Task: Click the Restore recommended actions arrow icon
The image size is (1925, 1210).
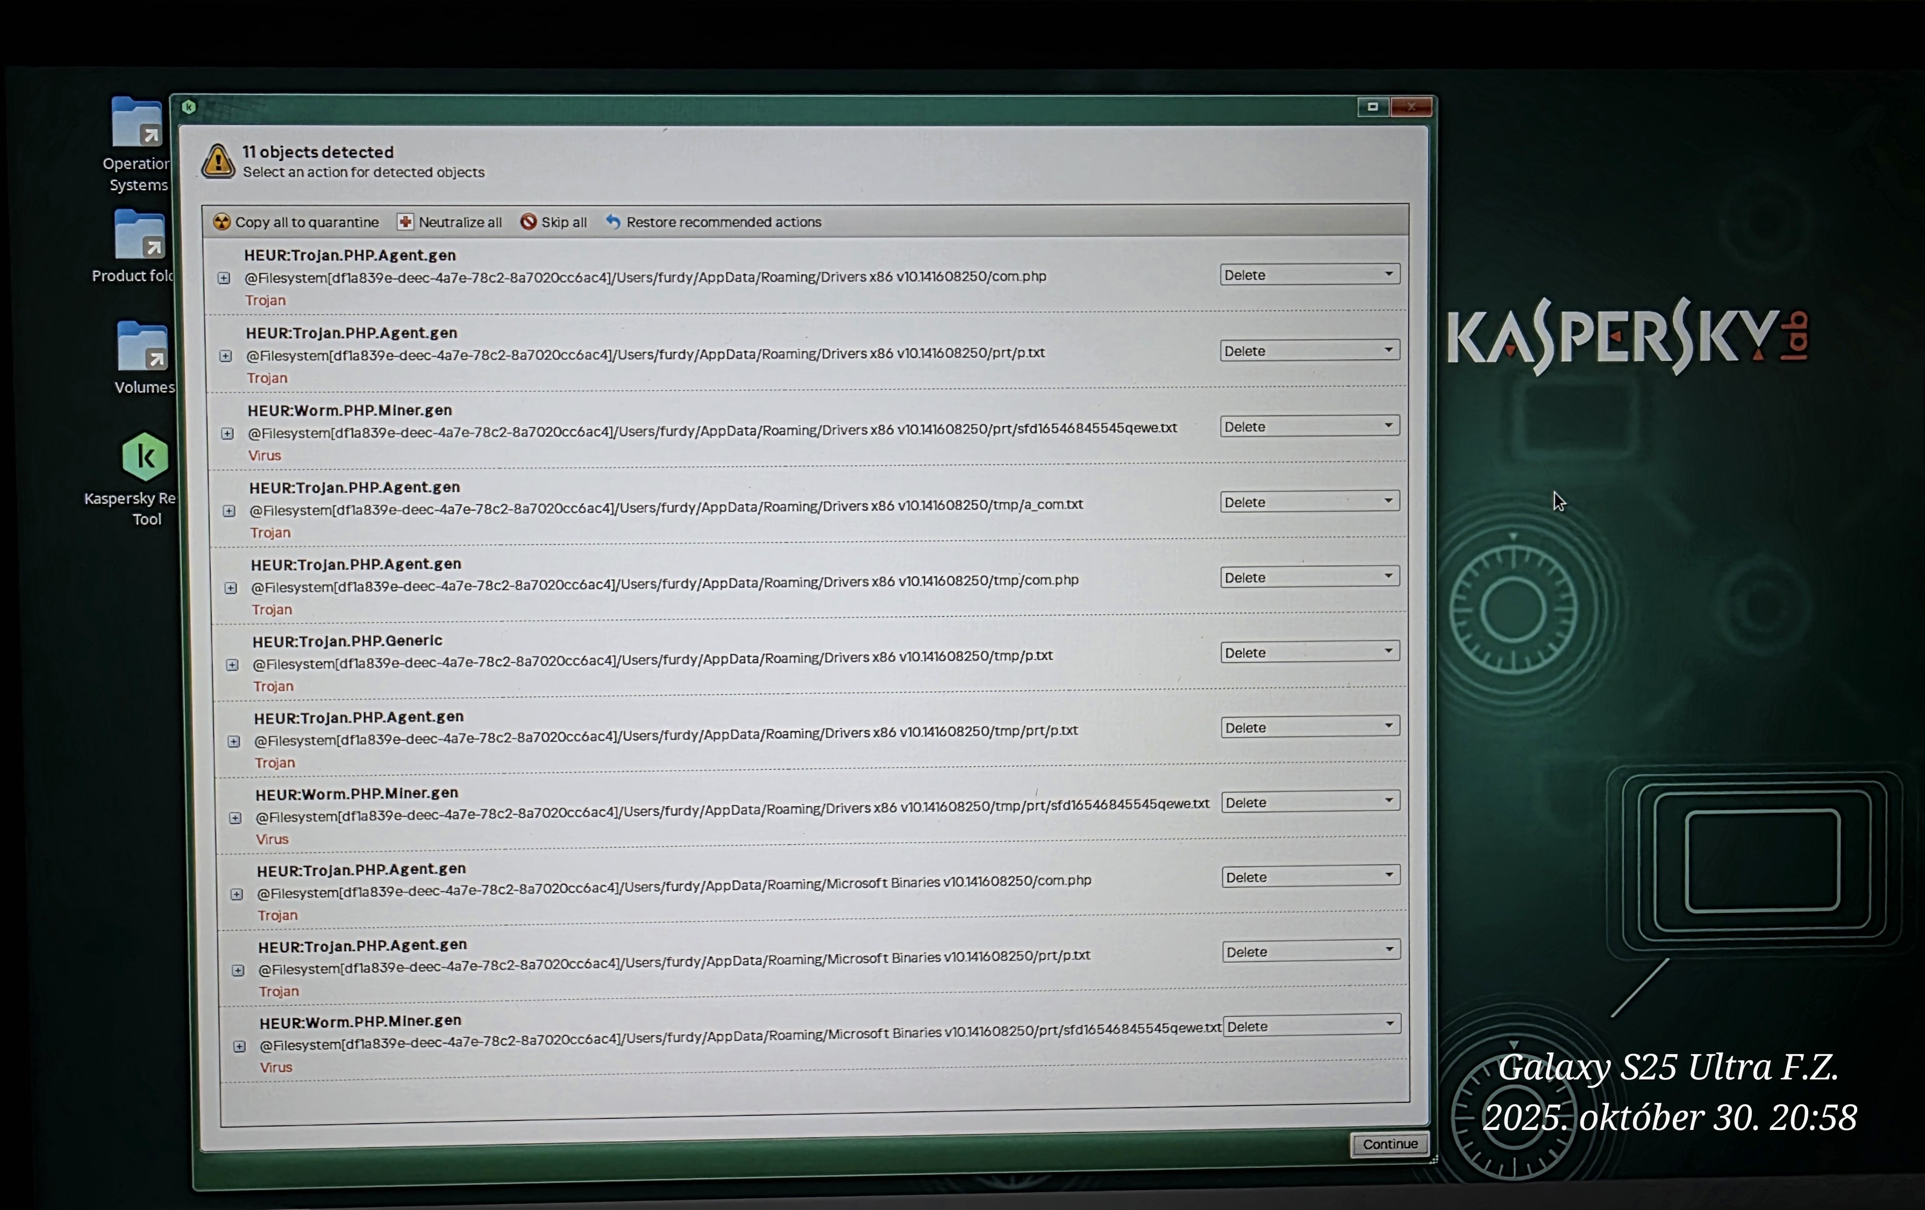Action: pyautogui.click(x=613, y=222)
